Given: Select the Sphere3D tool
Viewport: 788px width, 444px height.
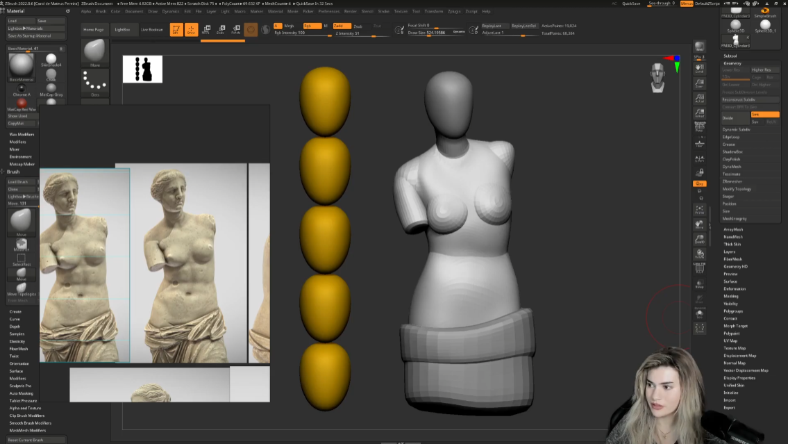Looking at the screenshot, I should (736, 26).
